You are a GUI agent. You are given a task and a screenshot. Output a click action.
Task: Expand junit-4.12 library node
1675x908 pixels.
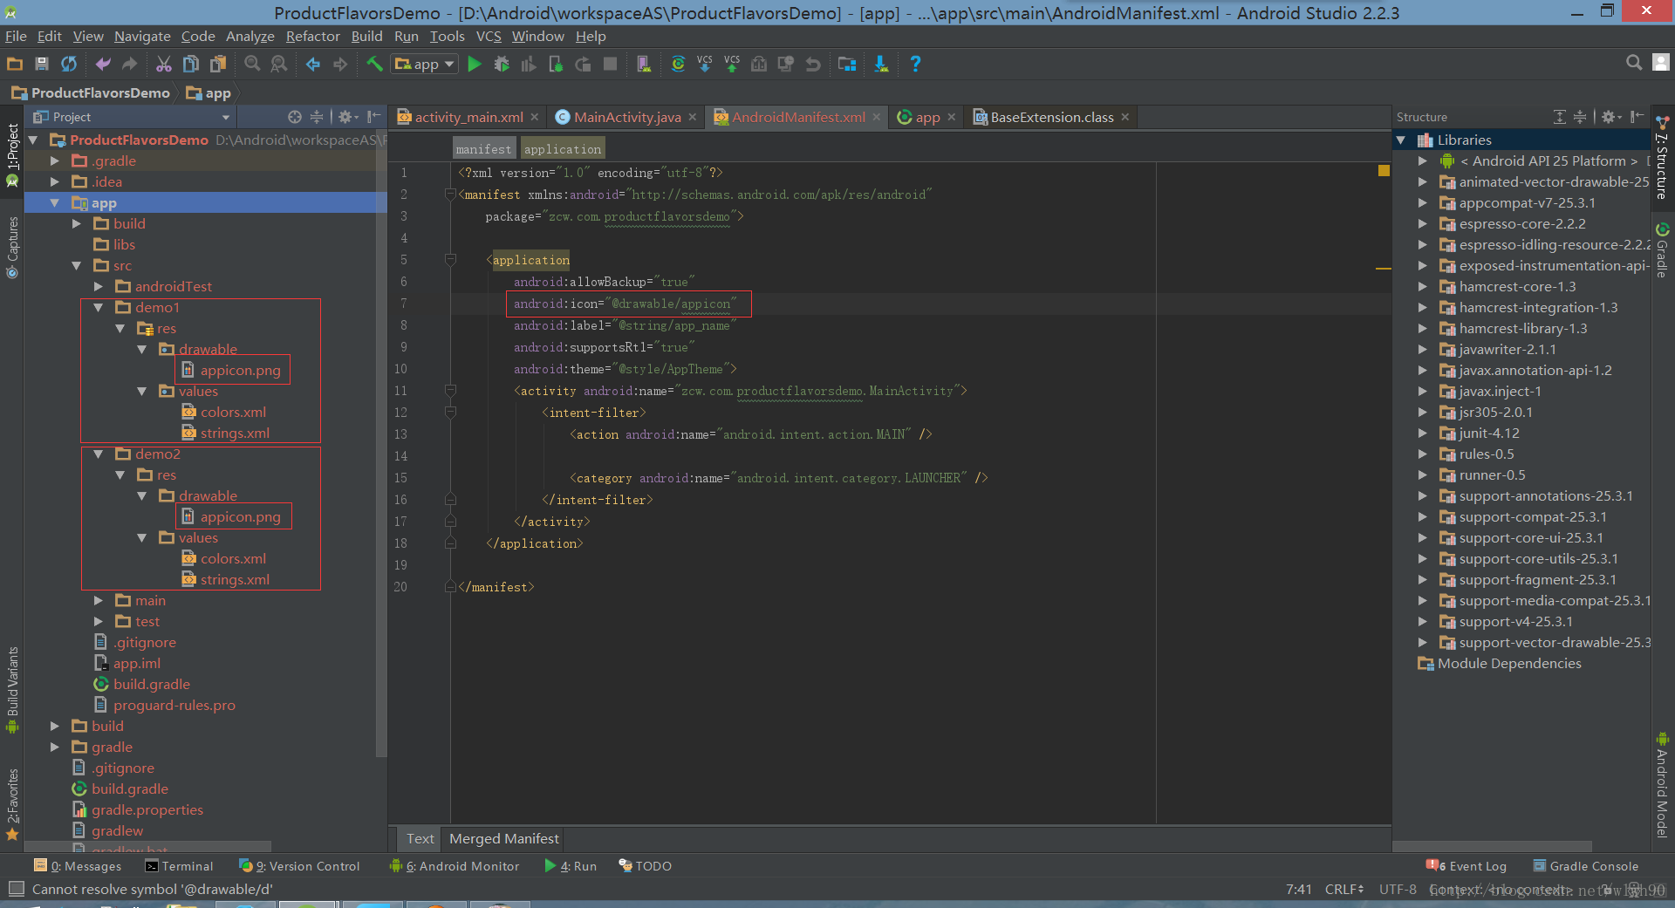click(1423, 433)
